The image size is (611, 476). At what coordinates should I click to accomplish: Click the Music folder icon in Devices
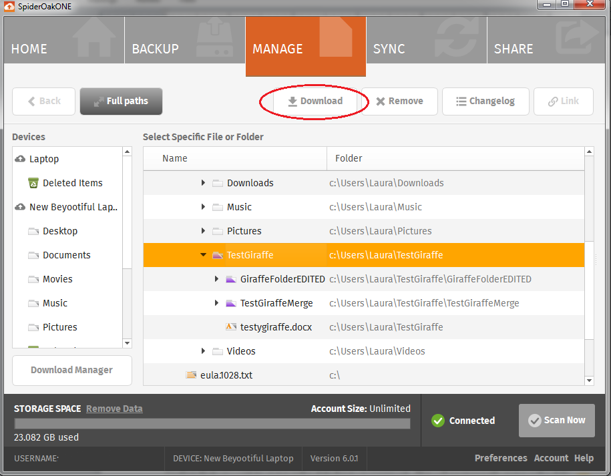[33, 304]
